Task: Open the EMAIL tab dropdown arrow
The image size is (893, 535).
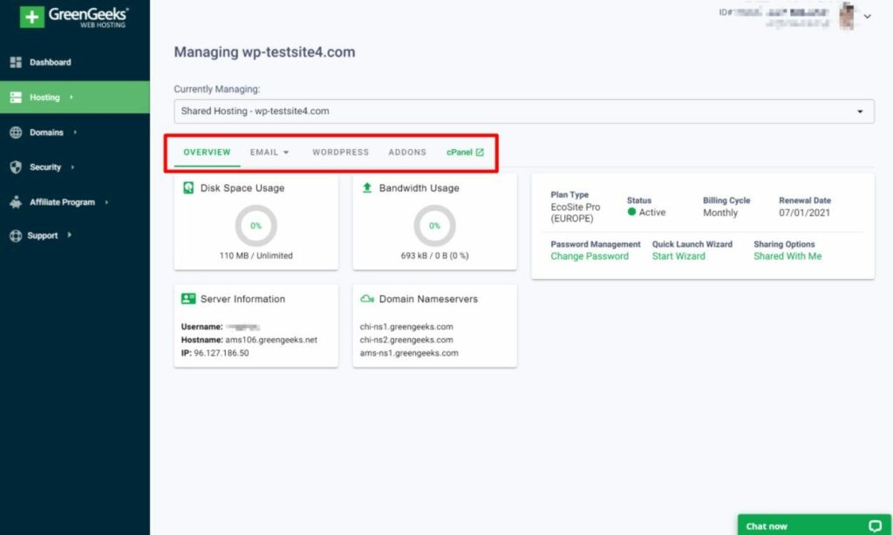Action: tap(286, 152)
